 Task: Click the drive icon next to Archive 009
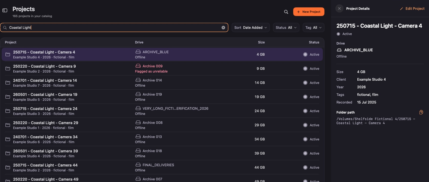pos(138,66)
